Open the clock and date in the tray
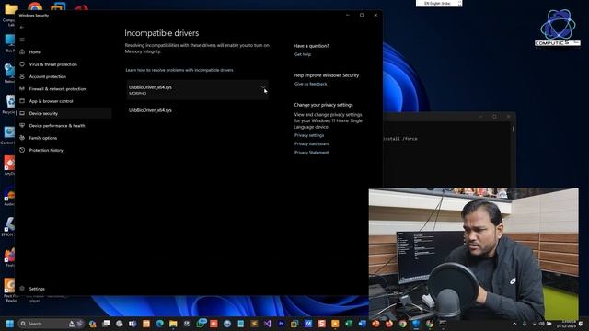The height and width of the screenshot is (331, 589). pyautogui.click(x=568, y=324)
